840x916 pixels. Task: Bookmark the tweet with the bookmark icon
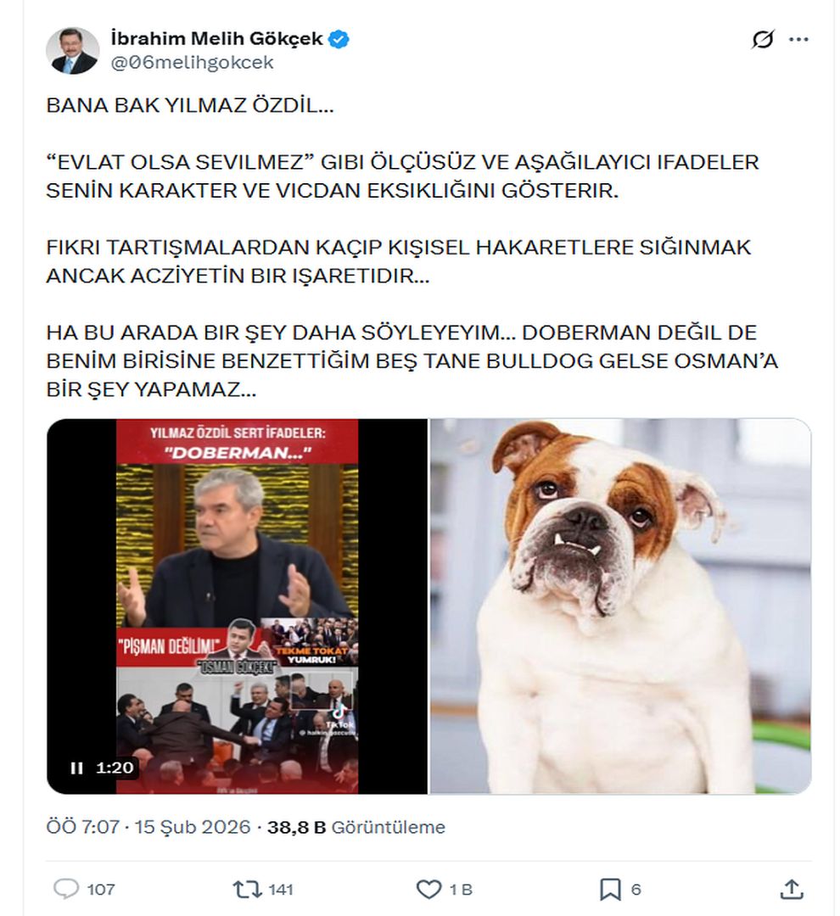tap(610, 889)
